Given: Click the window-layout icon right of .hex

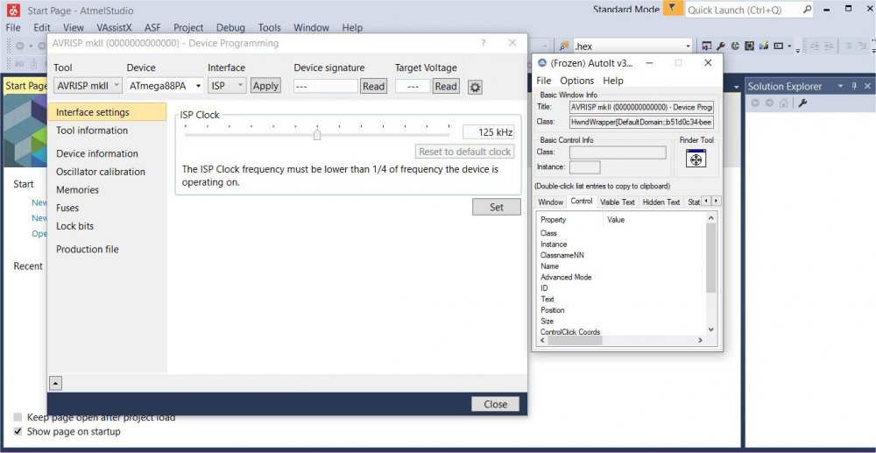Looking at the screenshot, I should pos(707,46).
